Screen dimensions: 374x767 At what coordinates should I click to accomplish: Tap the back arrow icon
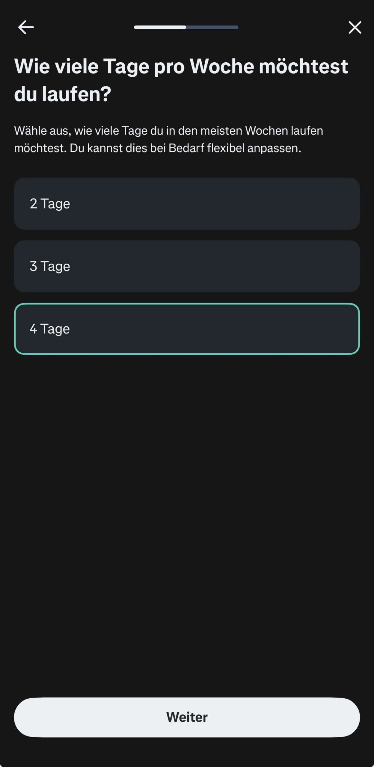[26, 27]
